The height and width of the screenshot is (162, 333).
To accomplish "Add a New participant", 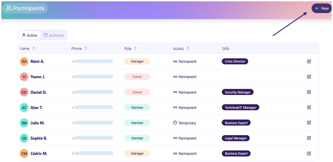I will pyautogui.click(x=321, y=8).
